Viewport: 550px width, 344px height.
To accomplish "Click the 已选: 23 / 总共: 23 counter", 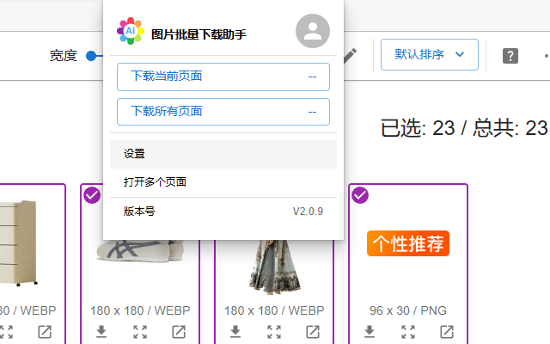I will 465,128.
